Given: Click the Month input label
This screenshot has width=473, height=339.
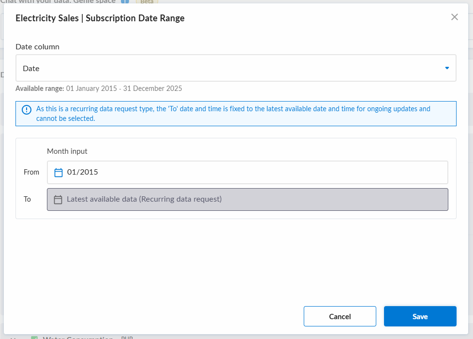Looking at the screenshot, I should tap(67, 151).
